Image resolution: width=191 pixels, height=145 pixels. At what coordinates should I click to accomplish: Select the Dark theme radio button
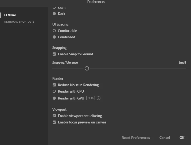[54, 14]
